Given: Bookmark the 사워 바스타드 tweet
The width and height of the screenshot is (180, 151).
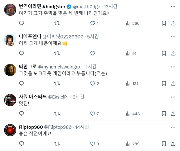Looking at the screenshot, I should tap(164, 114).
